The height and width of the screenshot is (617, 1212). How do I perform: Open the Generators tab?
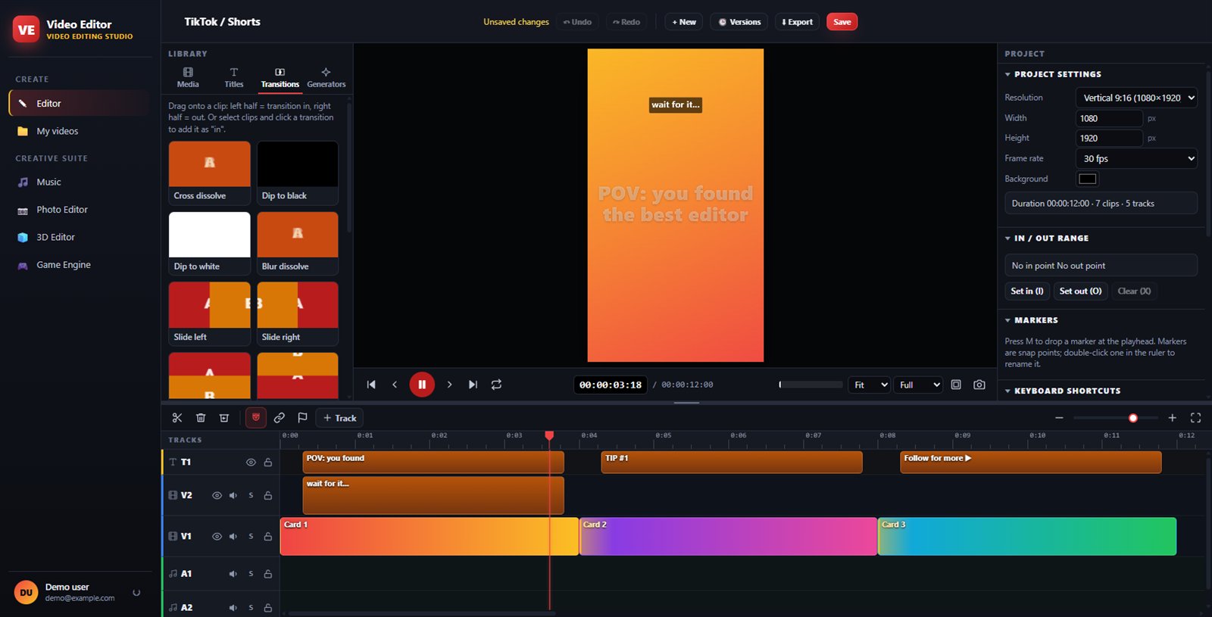click(326, 78)
